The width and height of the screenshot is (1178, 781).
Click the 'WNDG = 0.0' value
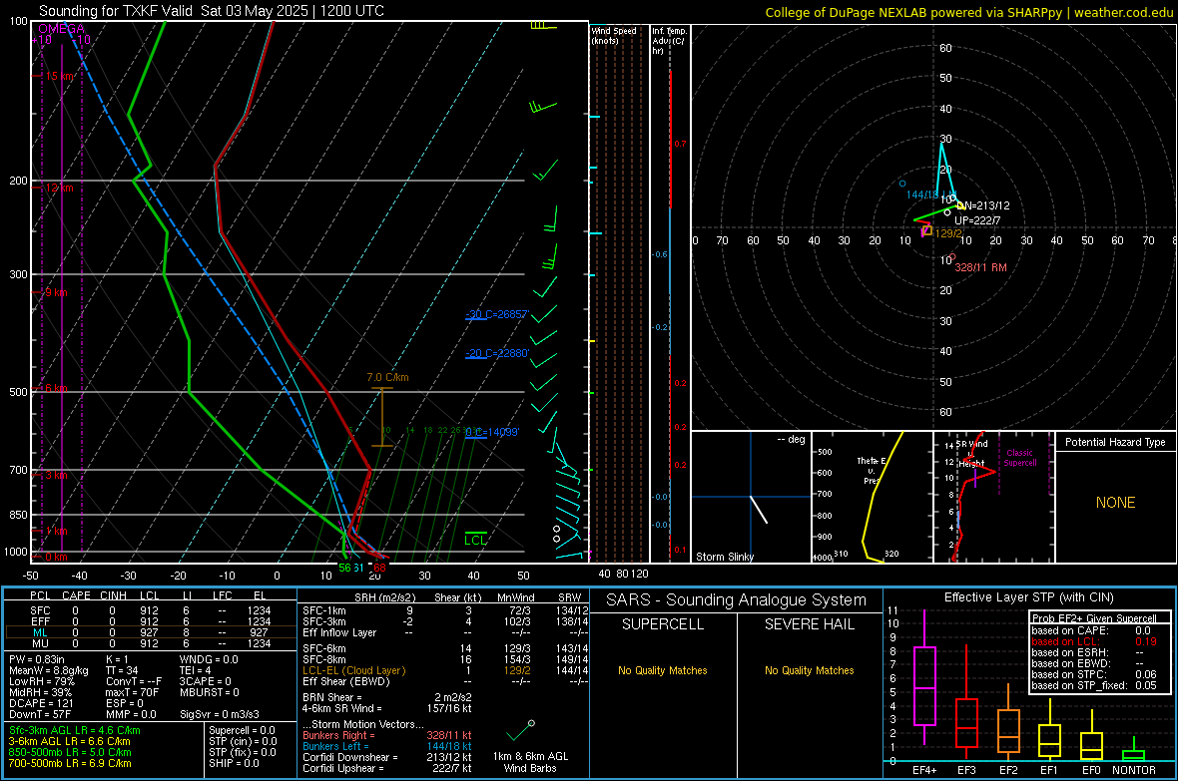[209, 659]
